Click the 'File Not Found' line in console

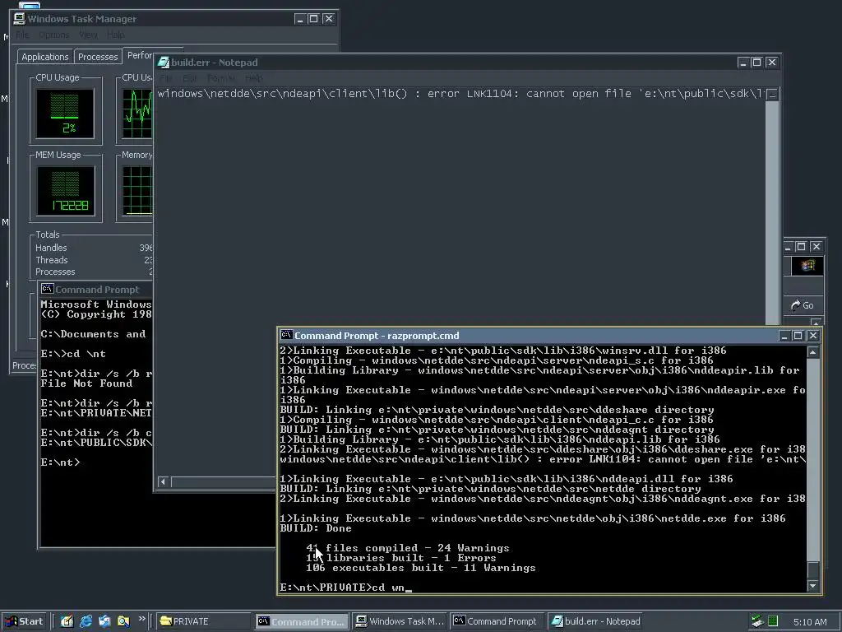86,383
